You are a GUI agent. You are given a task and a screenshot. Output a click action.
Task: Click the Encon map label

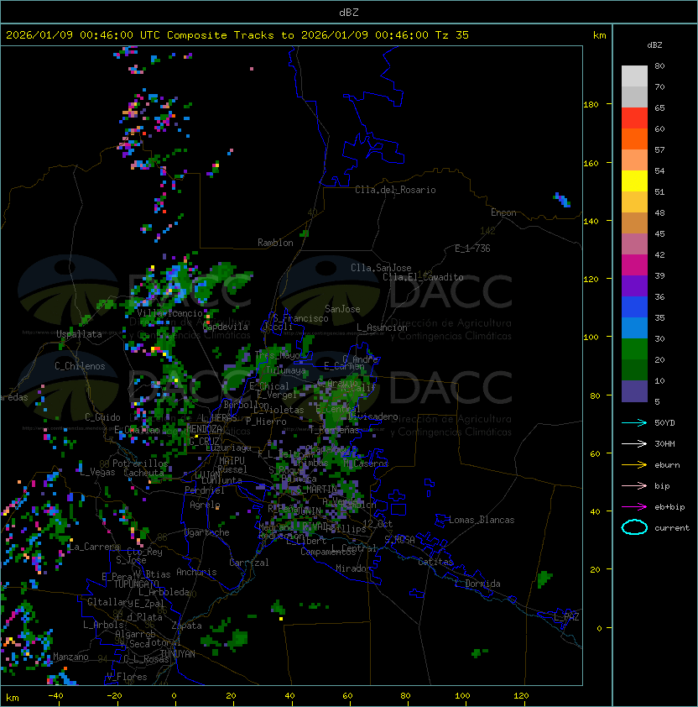pos(503,212)
